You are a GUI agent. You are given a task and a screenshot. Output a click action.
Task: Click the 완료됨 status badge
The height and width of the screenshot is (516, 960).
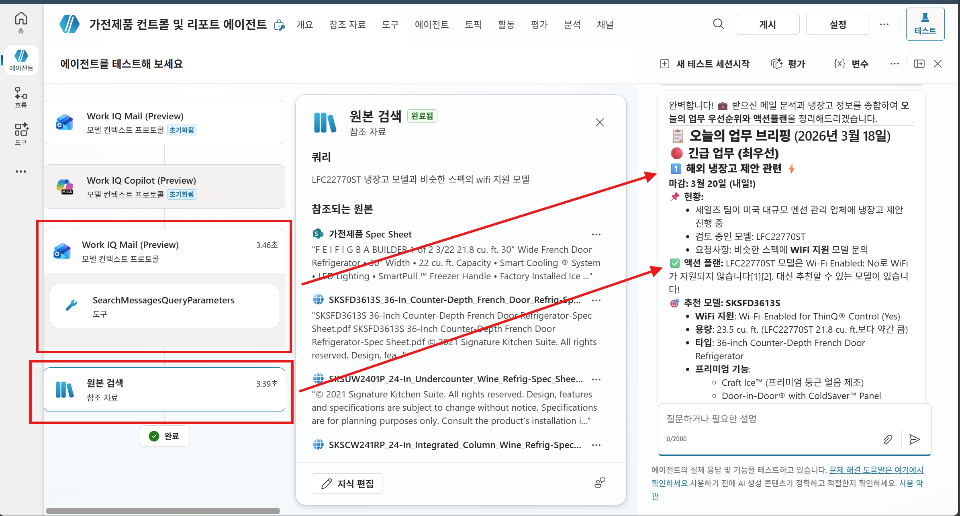pyautogui.click(x=422, y=116)
